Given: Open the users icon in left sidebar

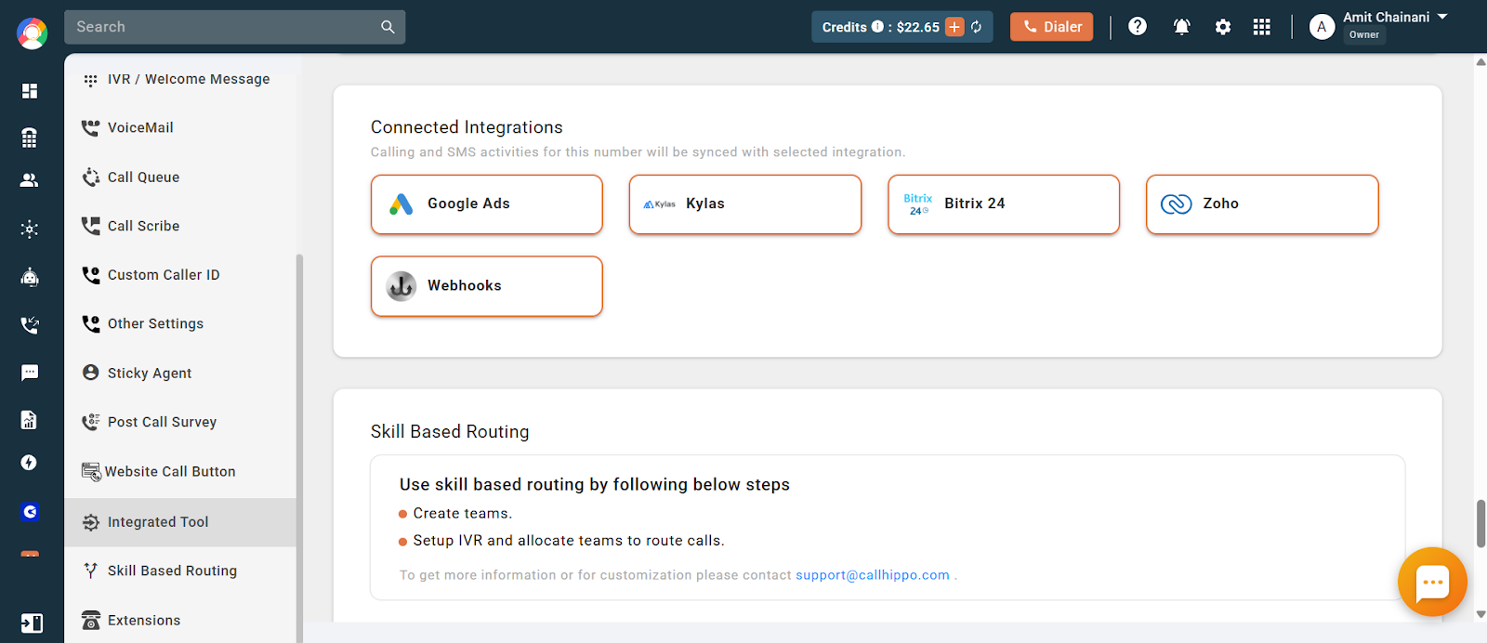Looking at the screenshot, I should click(x=30, y=180).
